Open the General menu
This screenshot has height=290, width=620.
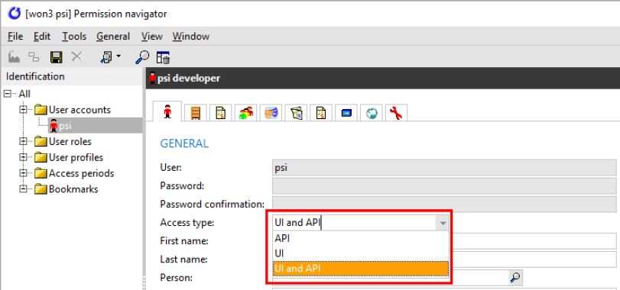(x=113, y=37)
